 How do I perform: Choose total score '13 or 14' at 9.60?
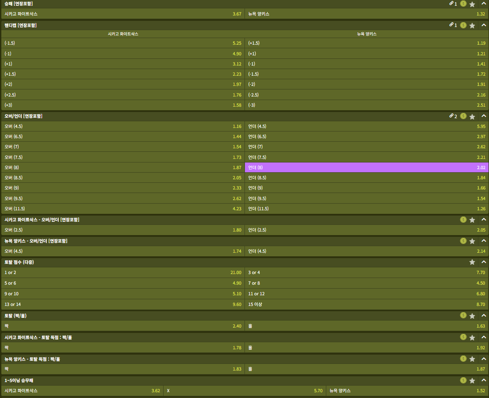tap(123, 304)
